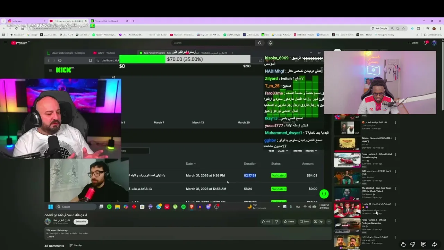
Task: Open the YouTube guide hamburger menu
Action: click(6, 43)
